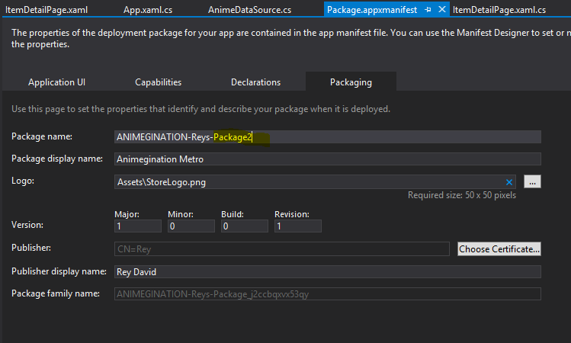The image size is (571, 343).
Task: Switch to the Application UI tab
Action: pos(57,82)
